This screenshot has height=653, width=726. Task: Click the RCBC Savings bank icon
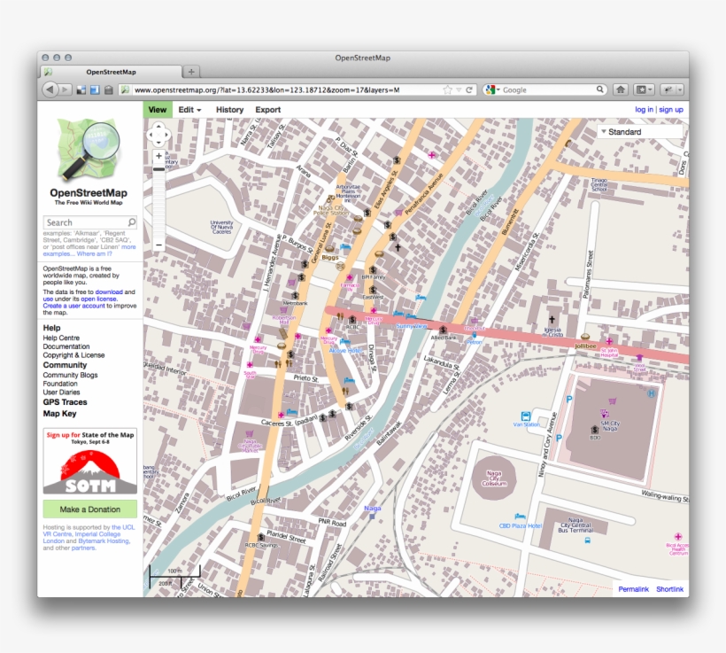click(260, 537)
